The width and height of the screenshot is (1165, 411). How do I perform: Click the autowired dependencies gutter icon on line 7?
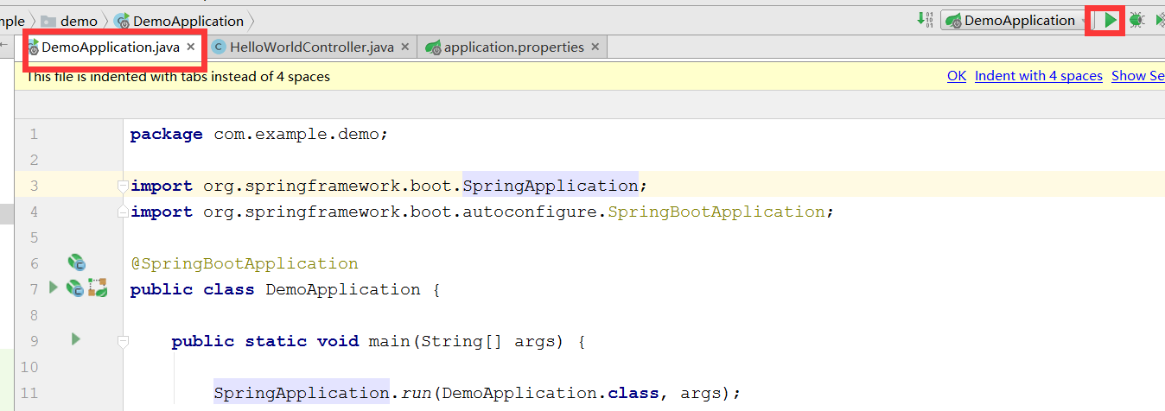98,288
